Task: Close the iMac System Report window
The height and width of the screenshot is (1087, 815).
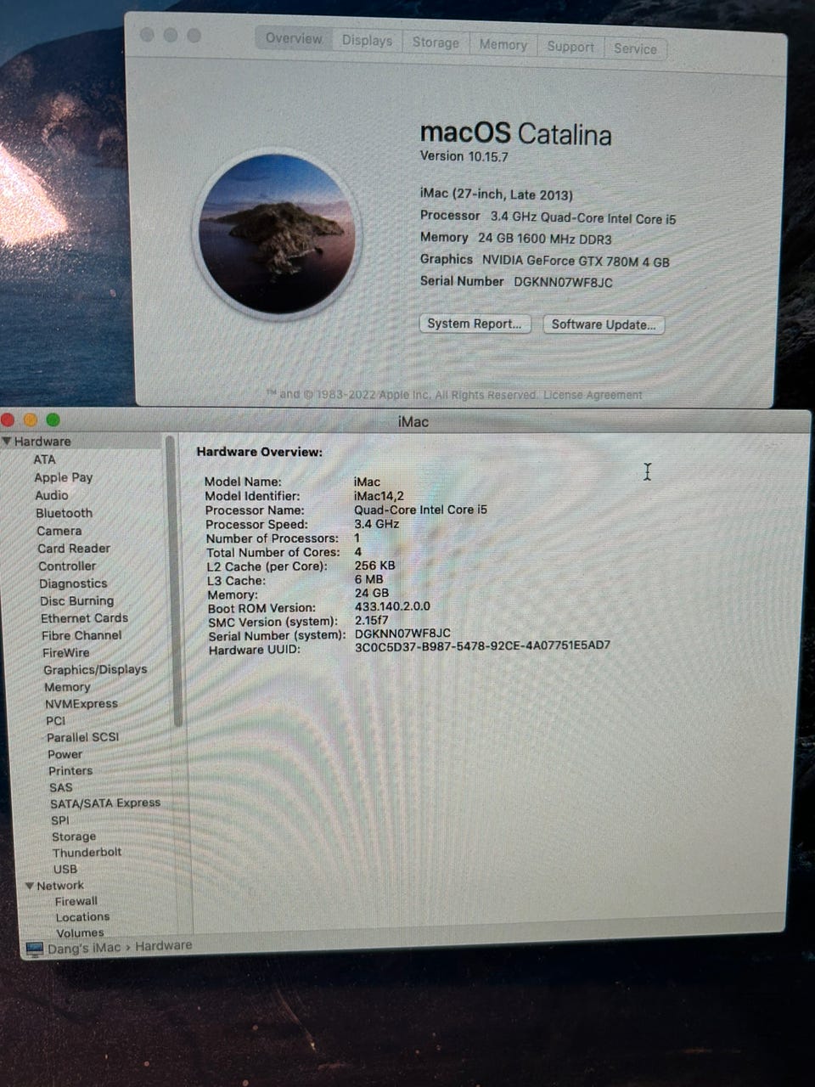Action: [8, 420]
